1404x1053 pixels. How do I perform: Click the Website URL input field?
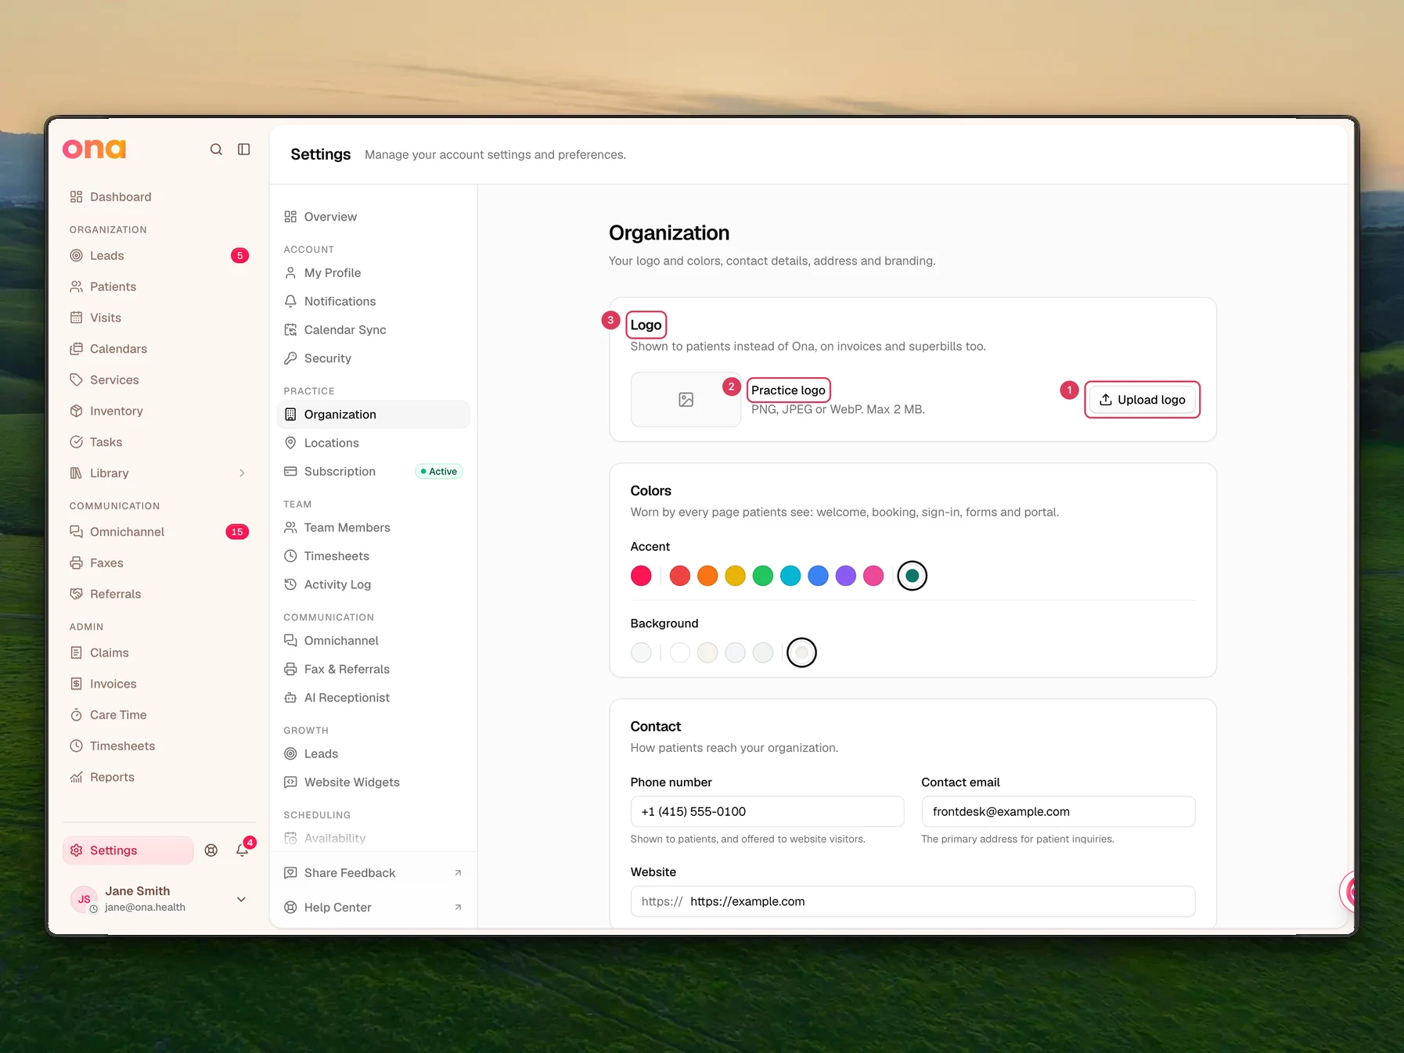(x=913, y=901)
